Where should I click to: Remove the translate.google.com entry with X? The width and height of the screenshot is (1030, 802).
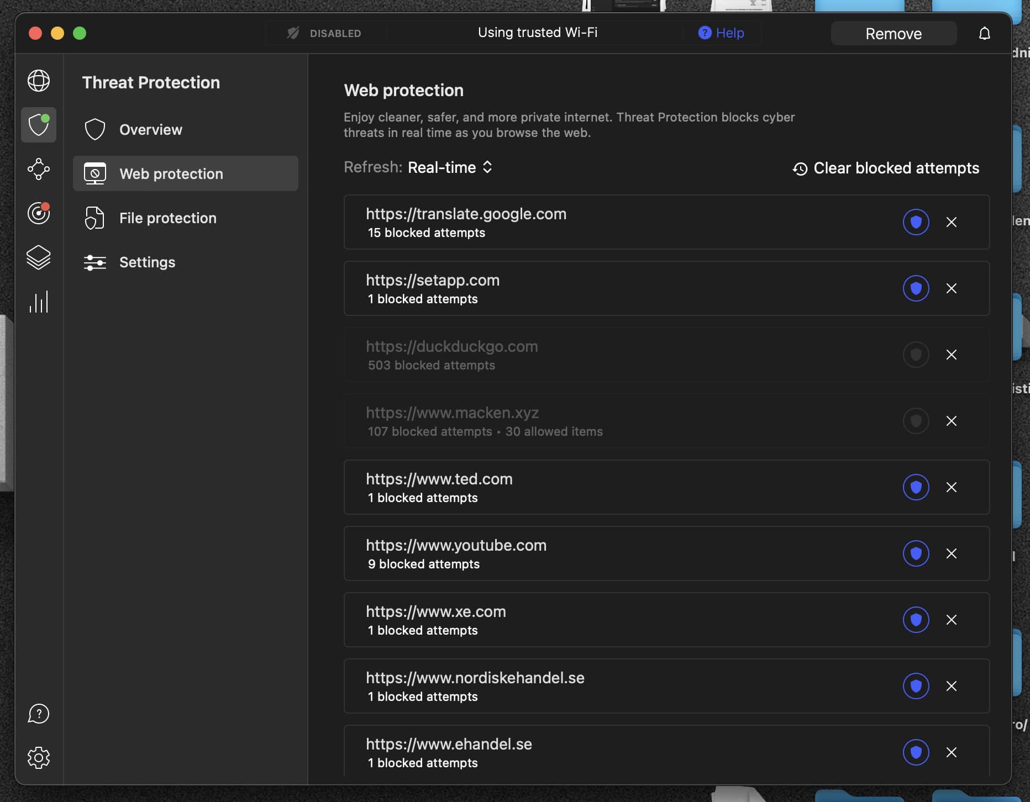point(952,222)
